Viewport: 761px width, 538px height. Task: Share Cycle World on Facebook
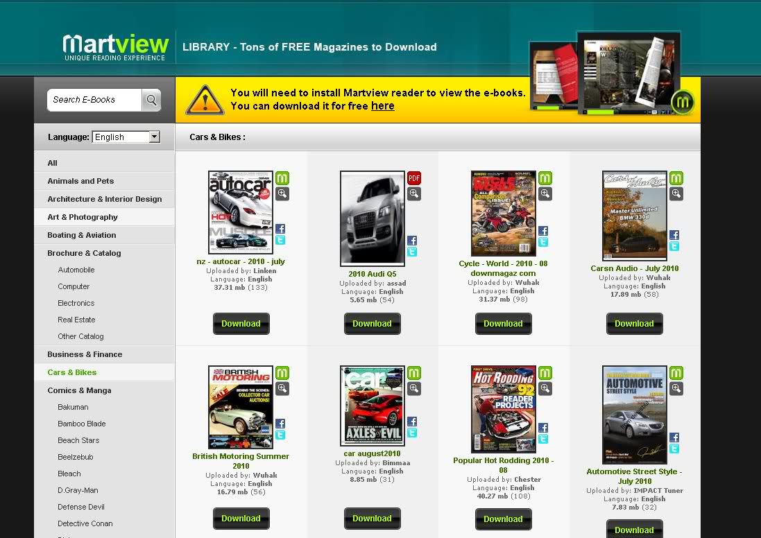click(543, 231)
